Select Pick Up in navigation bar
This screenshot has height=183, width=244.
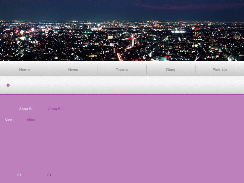(x=219, y=70)
